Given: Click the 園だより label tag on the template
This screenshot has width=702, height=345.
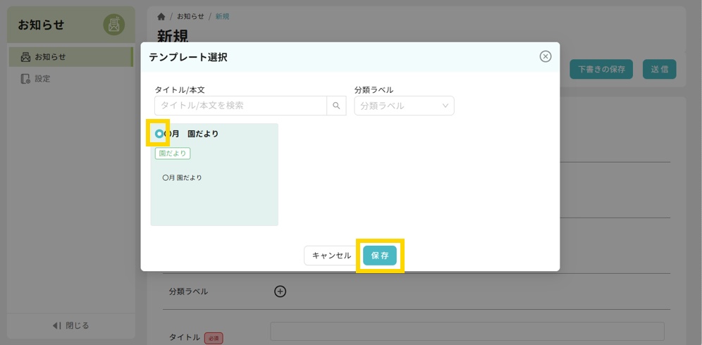Looking at the screenshot, I should [x=173, y=153].
